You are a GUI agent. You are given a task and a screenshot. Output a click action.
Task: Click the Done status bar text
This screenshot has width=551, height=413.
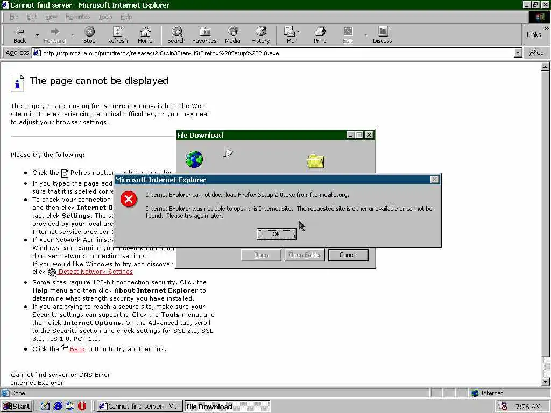point(18,393)
